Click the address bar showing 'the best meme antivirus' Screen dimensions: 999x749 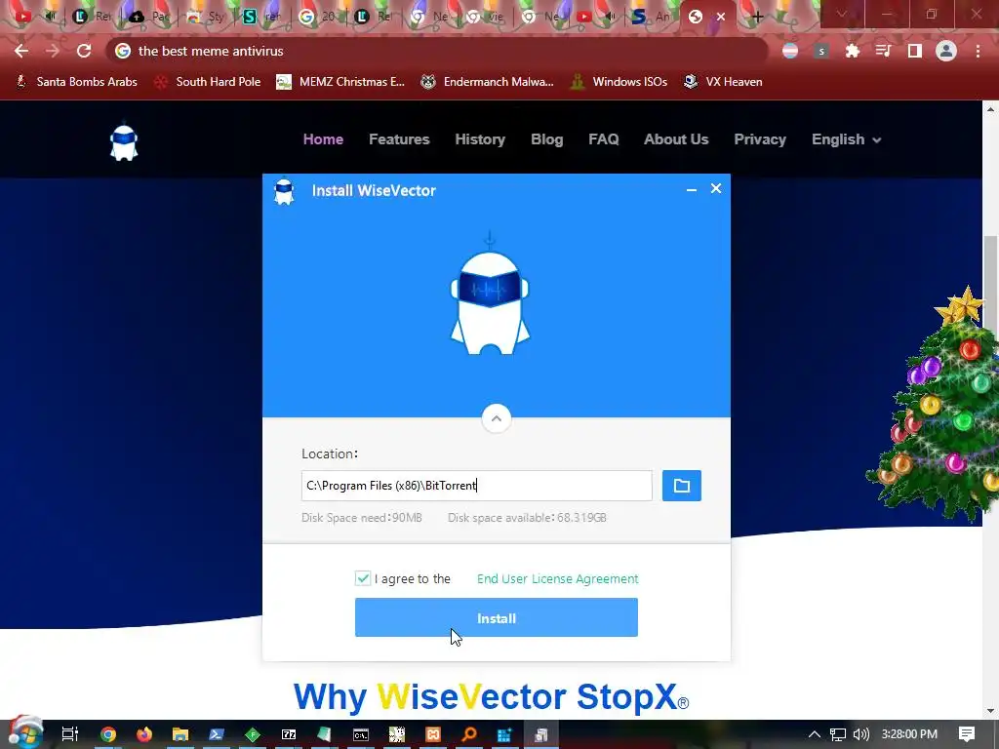[x=437, y=51]
